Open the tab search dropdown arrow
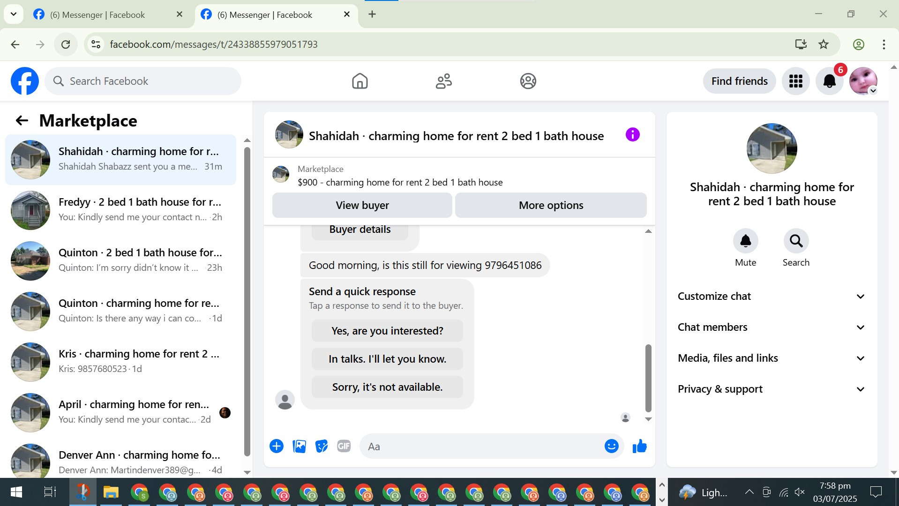This screenshot has height=506, width=899. coord(14,15)
